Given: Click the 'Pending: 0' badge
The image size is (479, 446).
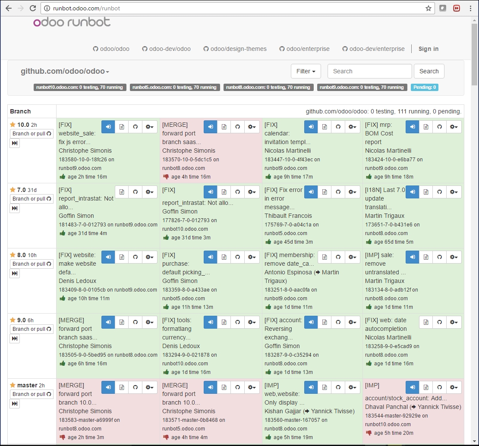Looking at the screenshot, I should click(425, 87).
